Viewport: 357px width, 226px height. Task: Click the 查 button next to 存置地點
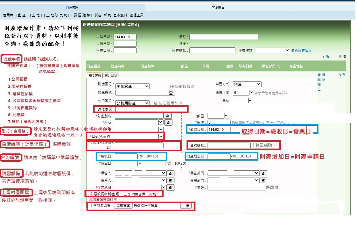(x=171, y=188)
